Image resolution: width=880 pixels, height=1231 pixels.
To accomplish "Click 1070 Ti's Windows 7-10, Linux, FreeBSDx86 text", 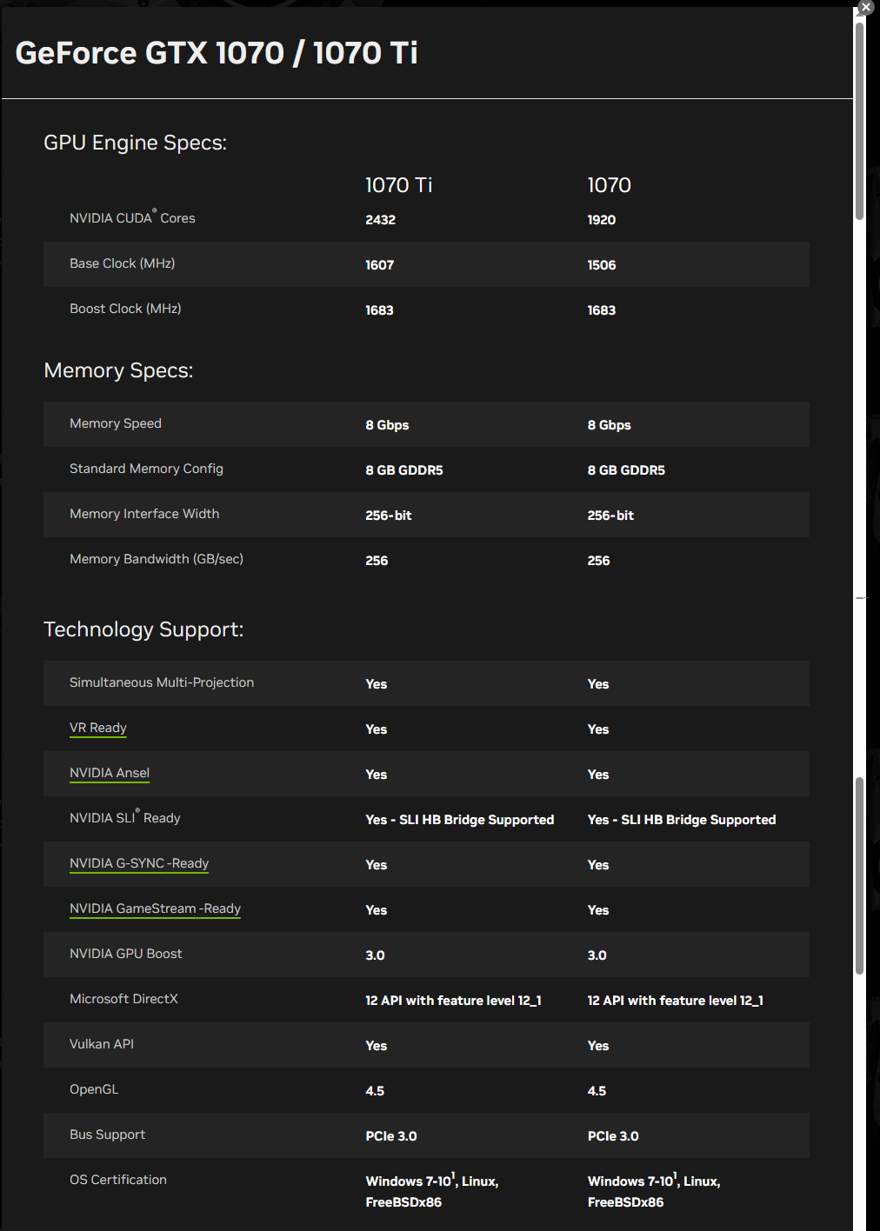I will coord(432,1191).
